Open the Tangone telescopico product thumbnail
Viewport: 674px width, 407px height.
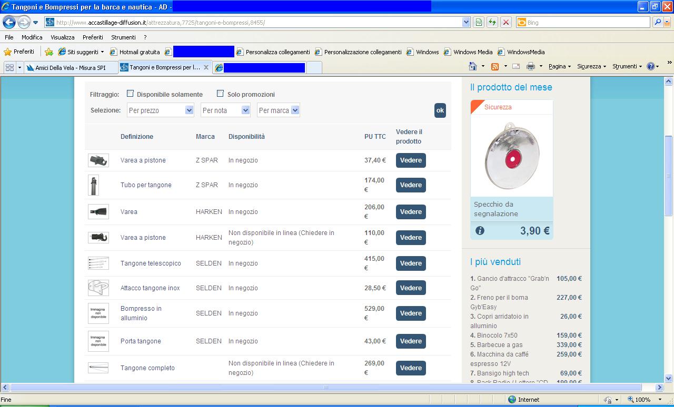click(x=98, y=263)
